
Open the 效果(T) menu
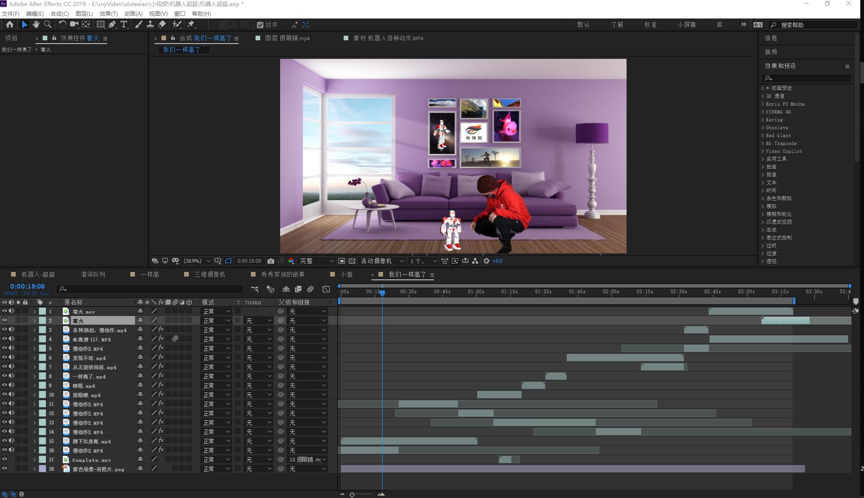pyautogui.click(x=109, y=14)
